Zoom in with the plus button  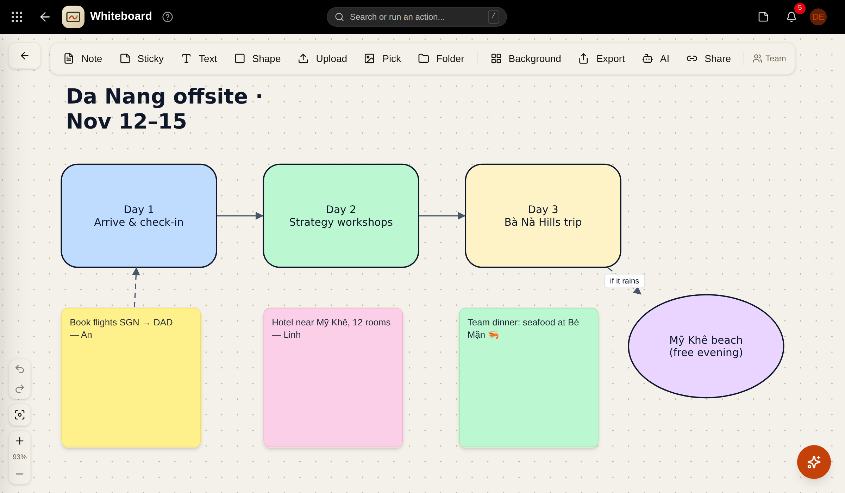20,441
